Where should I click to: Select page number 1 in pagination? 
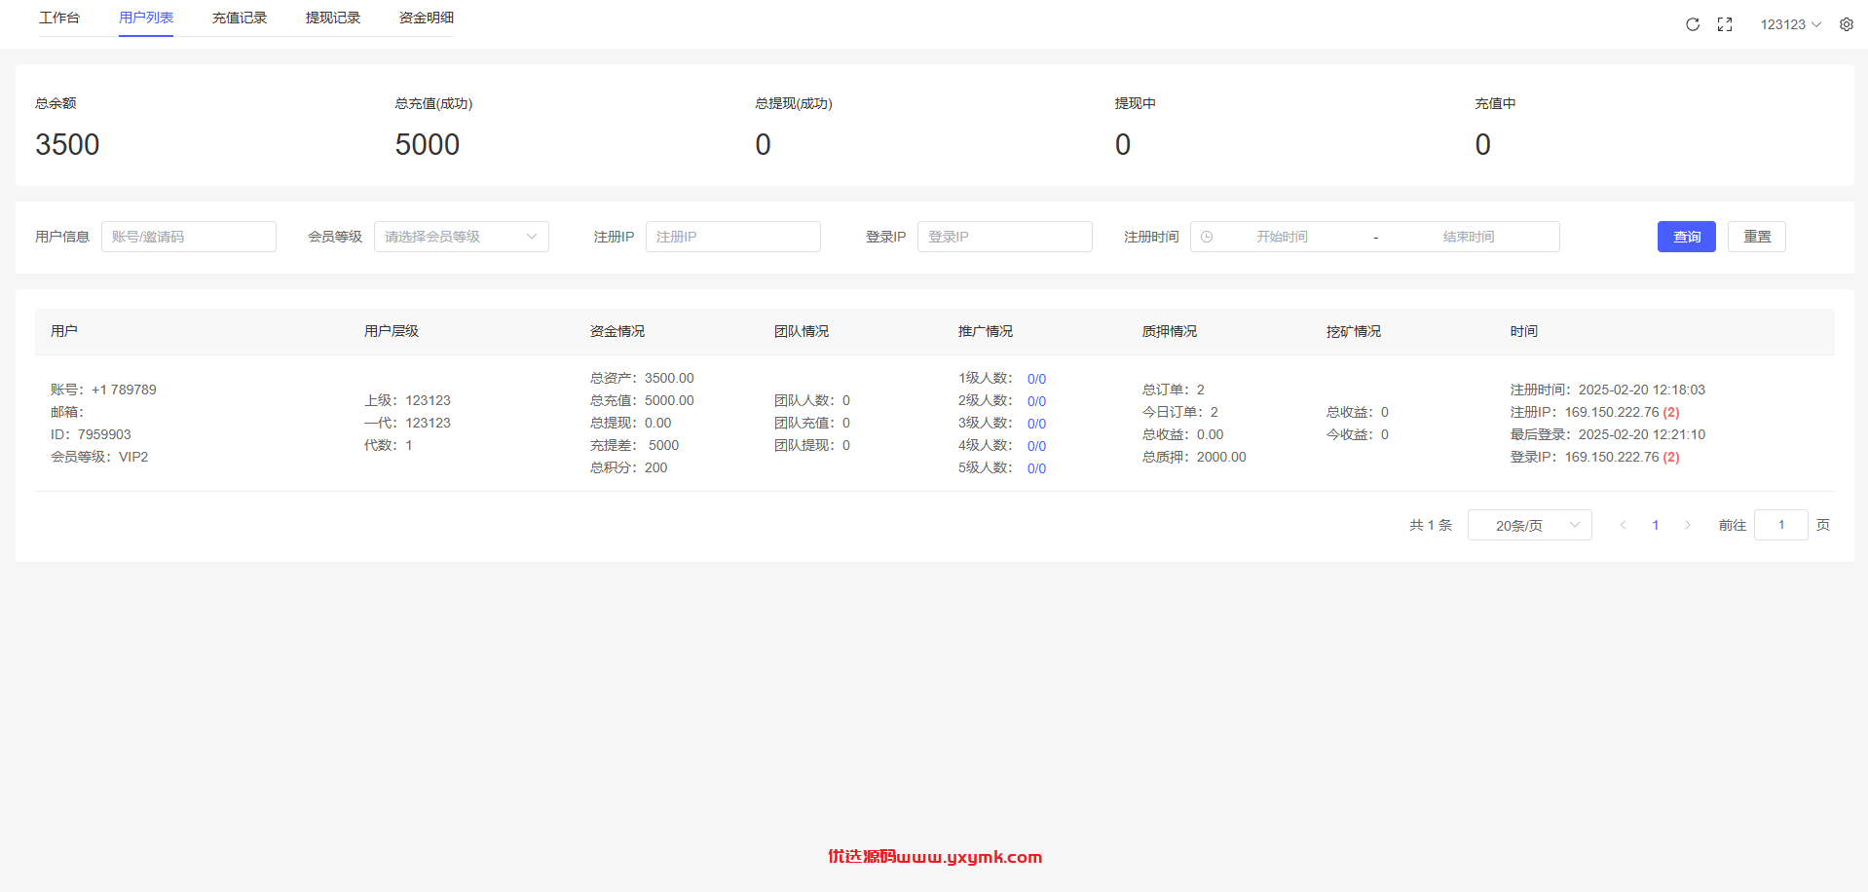[x=1656, y=525]
